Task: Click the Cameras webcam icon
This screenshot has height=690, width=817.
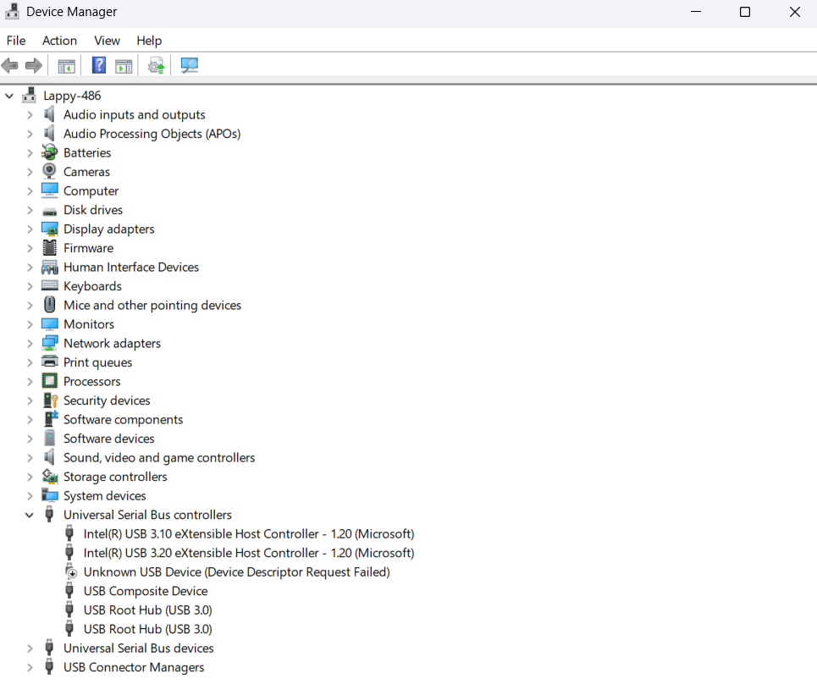Action: click(x=49, y=172)
